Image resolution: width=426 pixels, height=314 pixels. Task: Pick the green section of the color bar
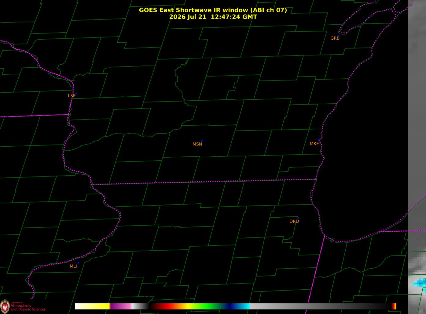tap(208, 306)
